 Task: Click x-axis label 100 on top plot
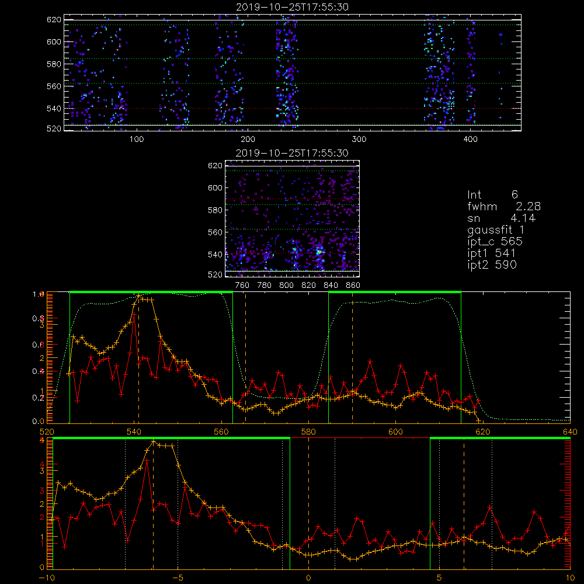[137, 140]
